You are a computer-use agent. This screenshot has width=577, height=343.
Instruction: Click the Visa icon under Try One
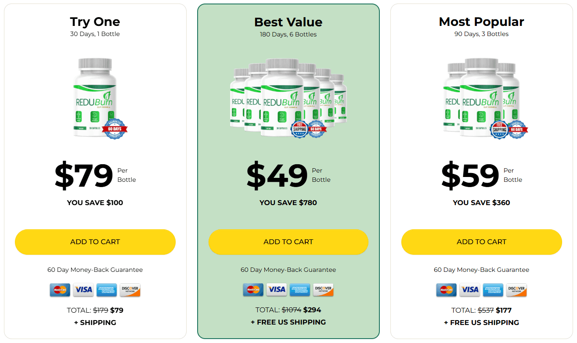(83, 290)
